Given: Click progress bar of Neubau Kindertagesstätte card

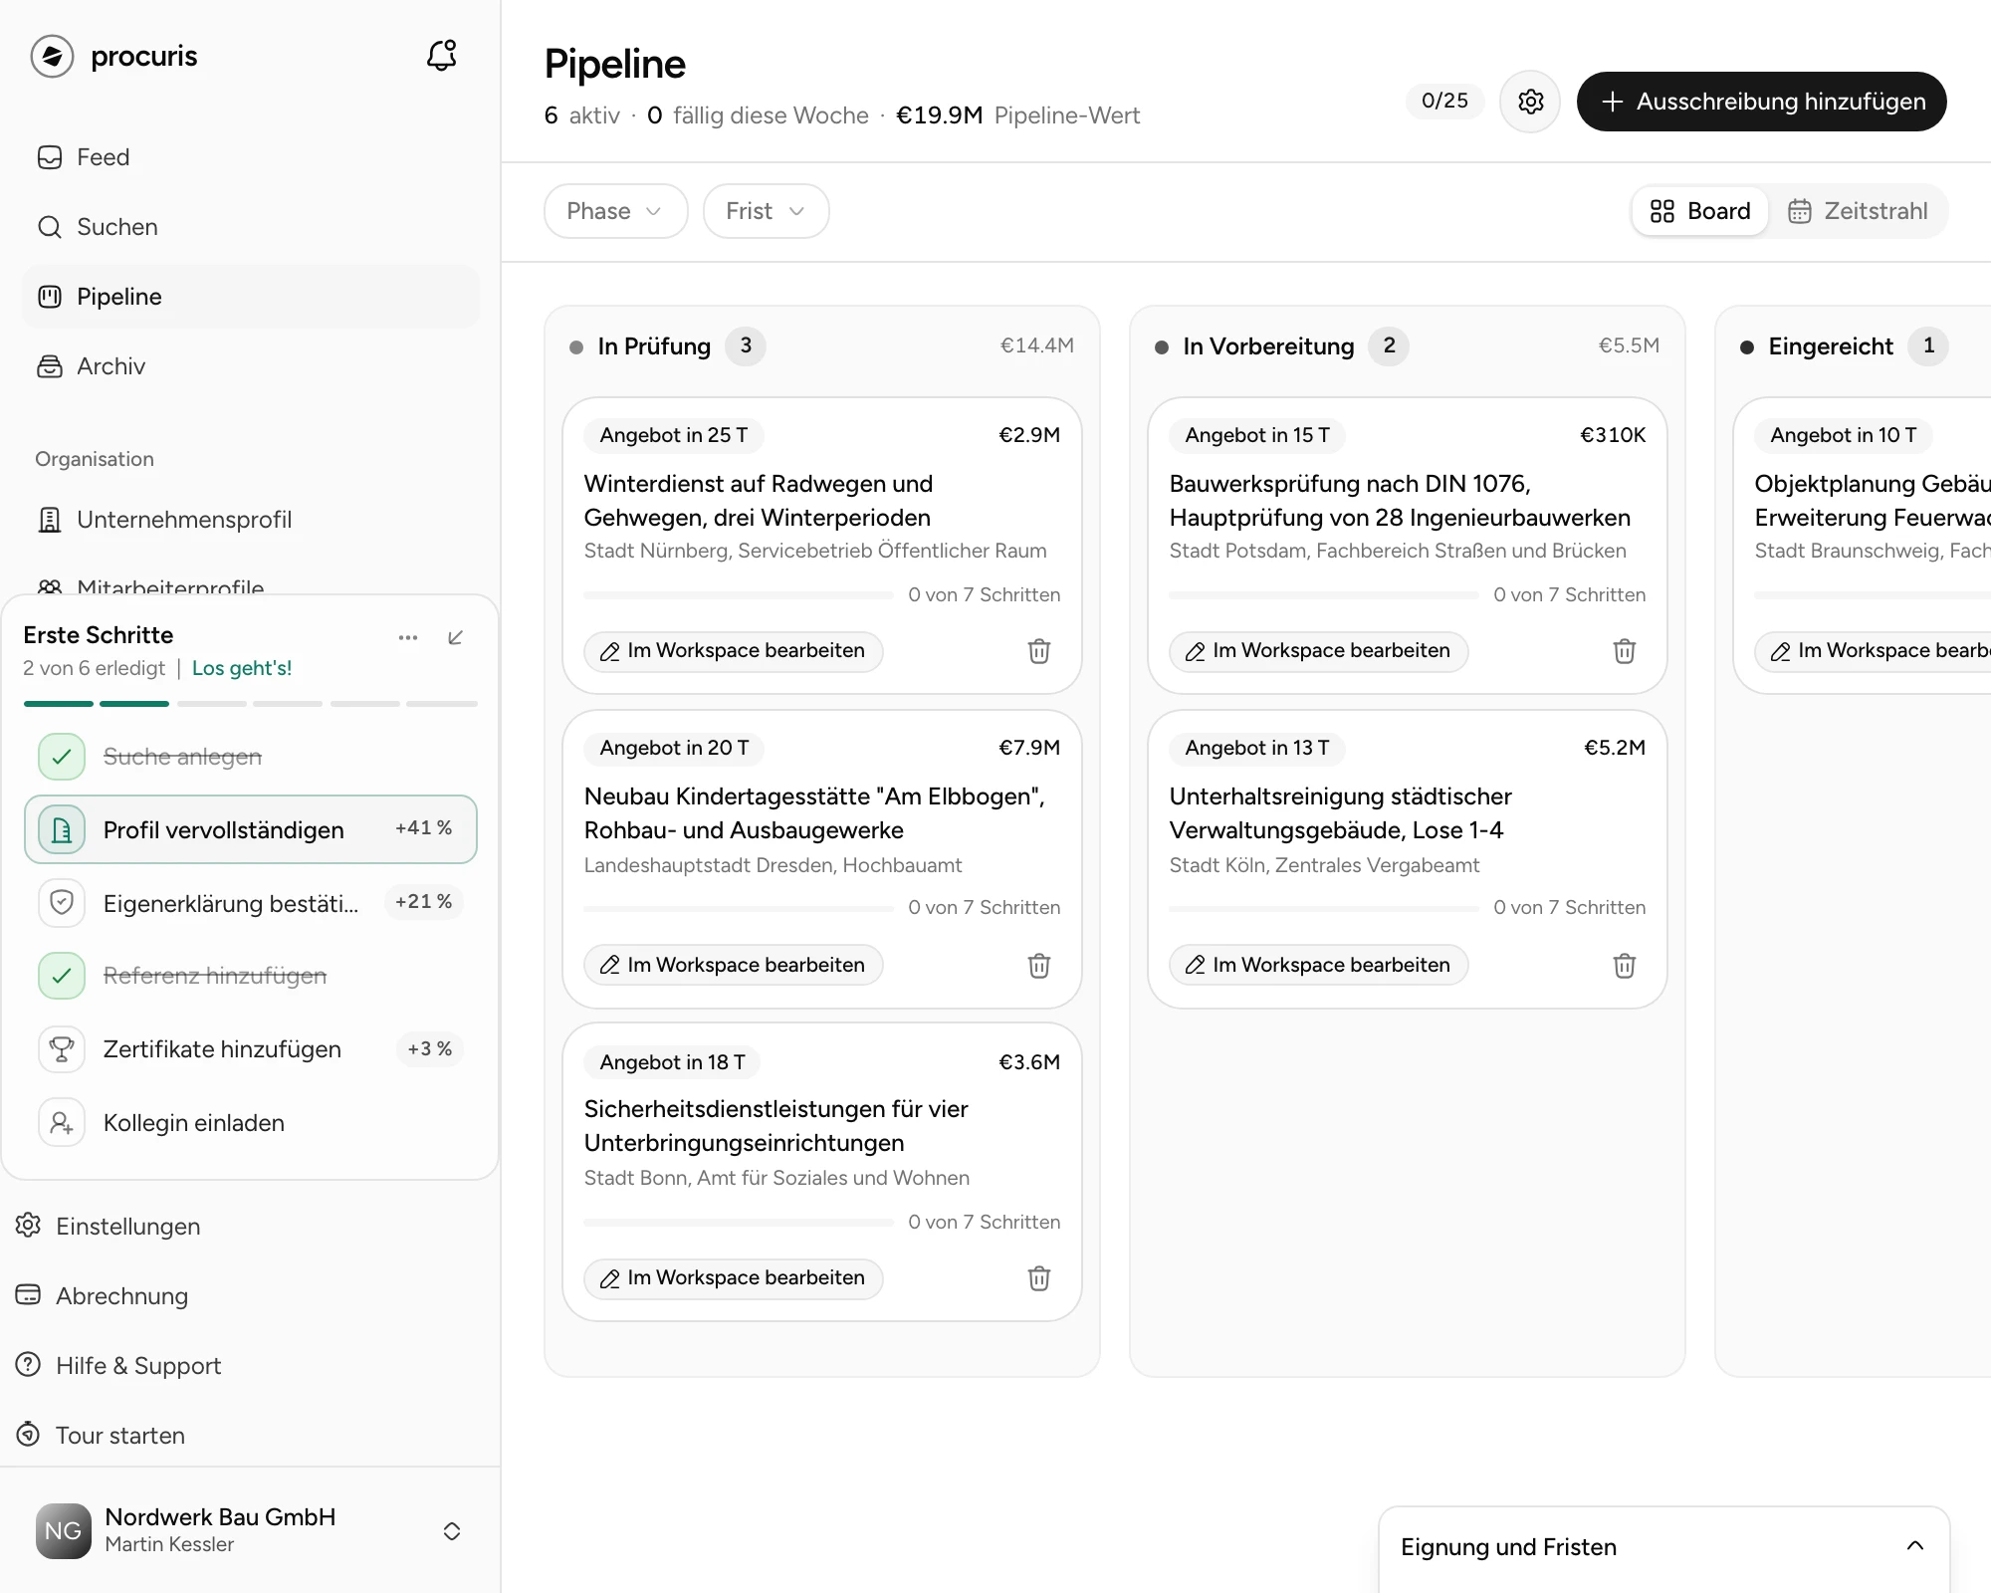Looking at the screenshot, I should [x=739, y=908].
